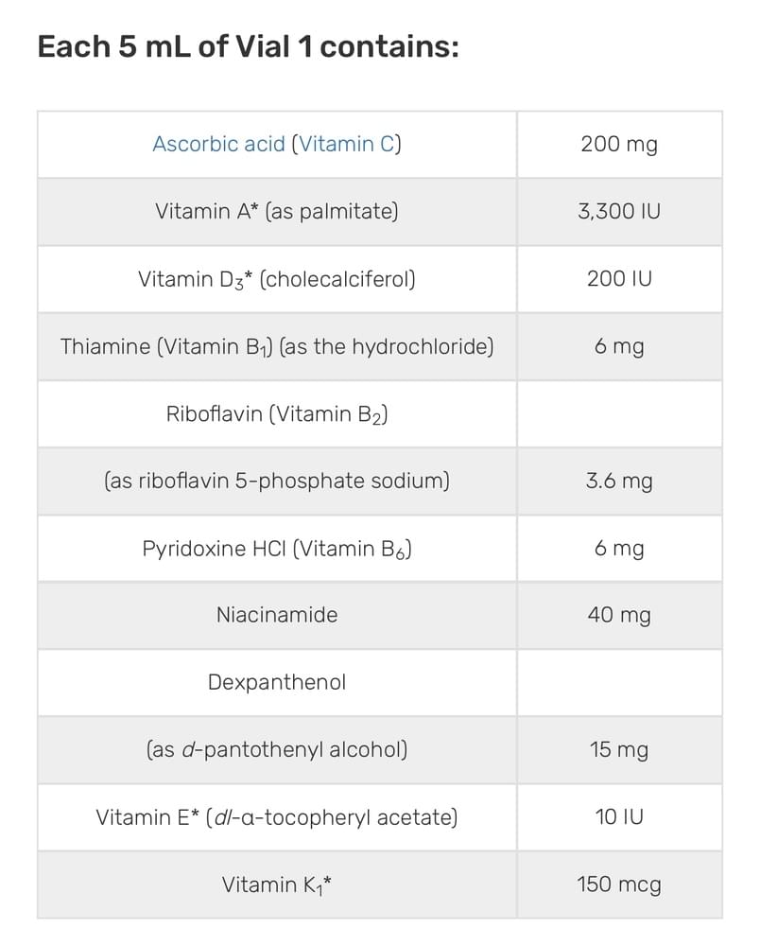The image size is (760, 946).
Task: Click the Vitamin E (dl-α-tocopheryl acetate) cell
Action: click(277, 817)
